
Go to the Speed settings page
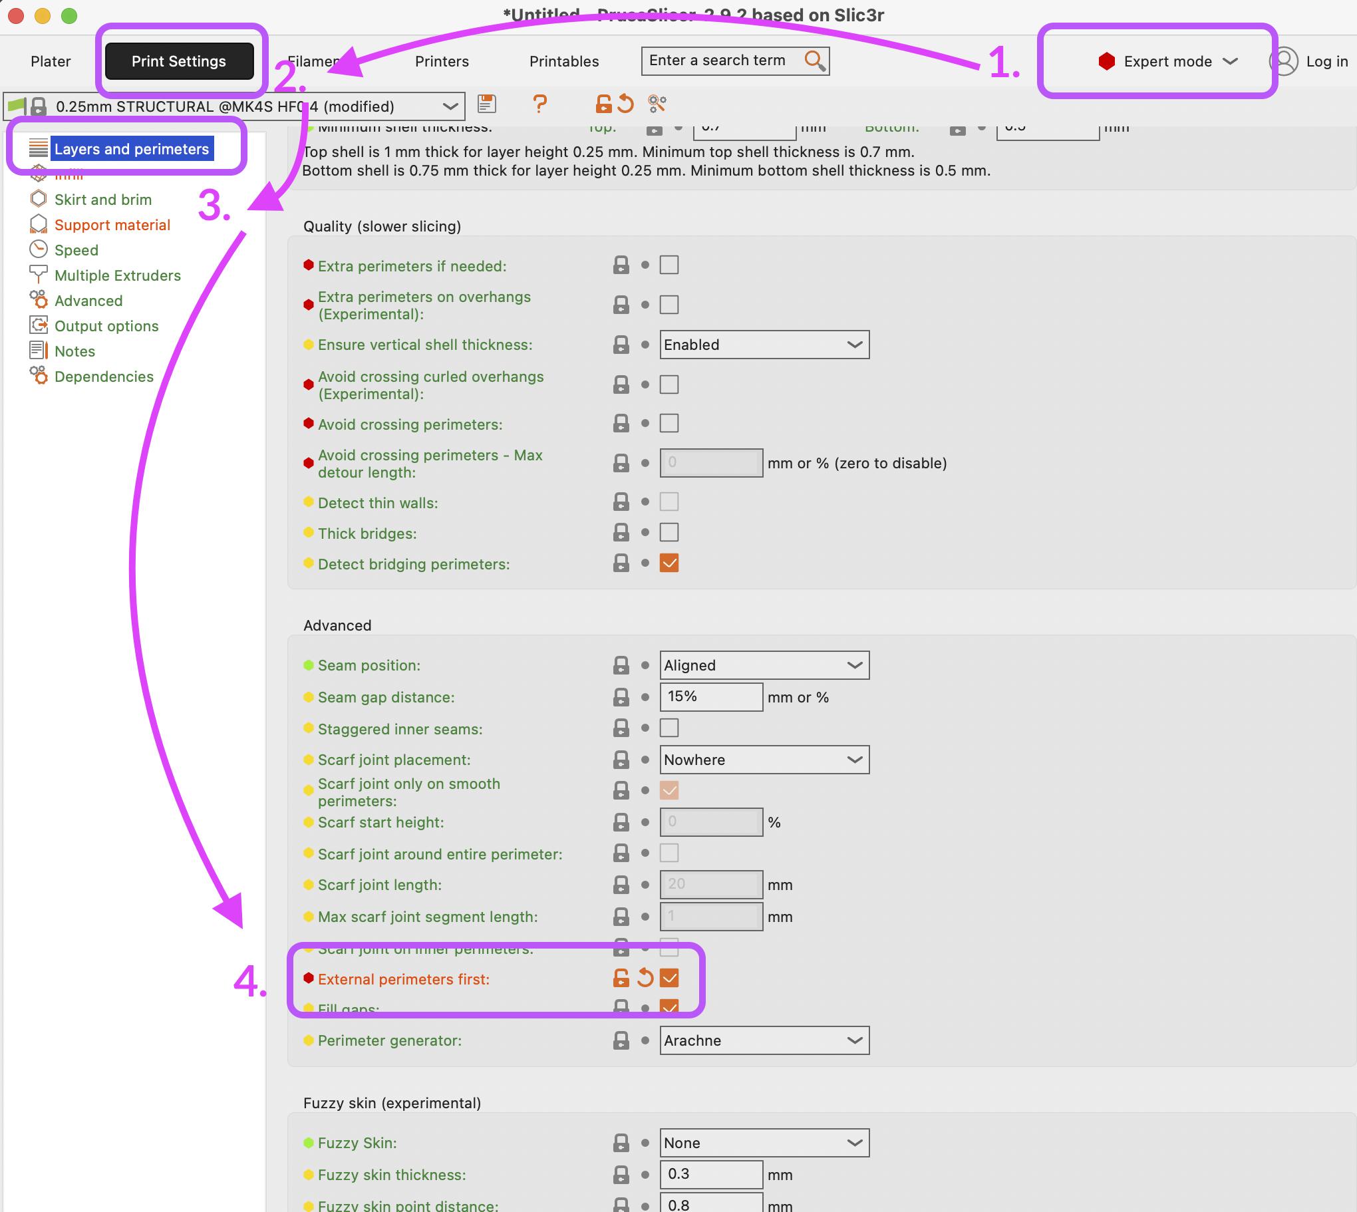tap(76, 250)
